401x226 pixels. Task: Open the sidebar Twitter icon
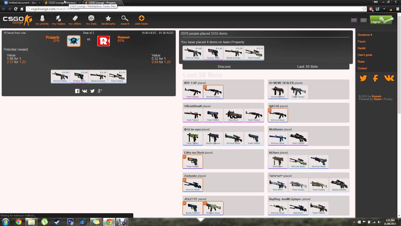(363, 78)
